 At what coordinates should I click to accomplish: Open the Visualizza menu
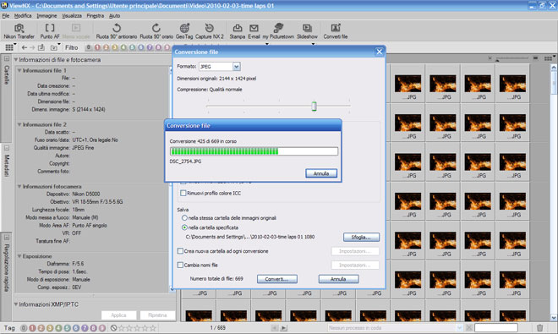click(x=72, y=16)
